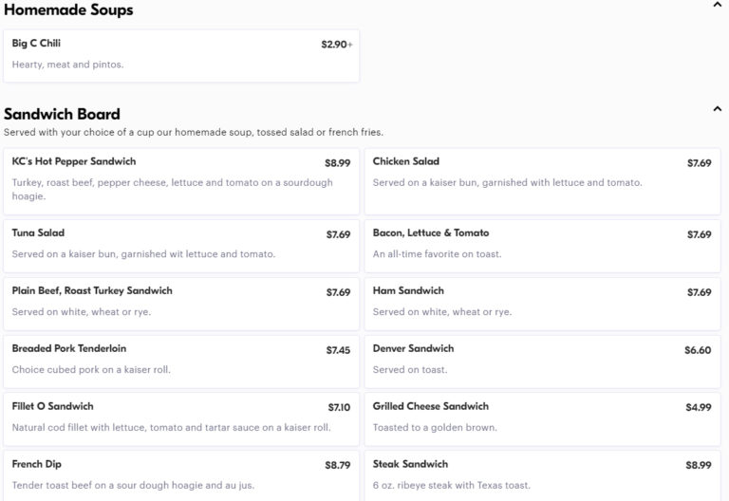This screenshot has height=501, width=729.
Task: Select KC's Hot Pepper Sandwich
Action: point(181,181)
